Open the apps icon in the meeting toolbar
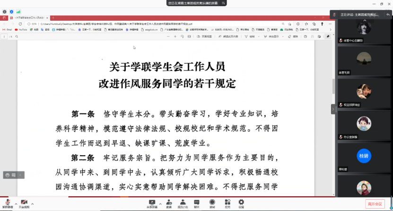 (227, 202)
